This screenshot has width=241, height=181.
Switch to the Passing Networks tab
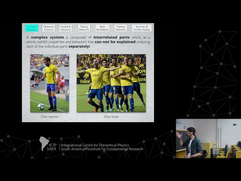pyautogui.click(x=84, y=28)
